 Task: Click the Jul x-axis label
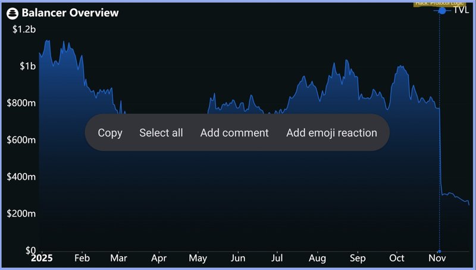[277, 258]
